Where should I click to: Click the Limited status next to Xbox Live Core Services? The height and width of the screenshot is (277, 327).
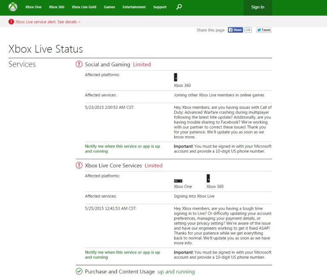pyautogui.click(x=153, y=166)
